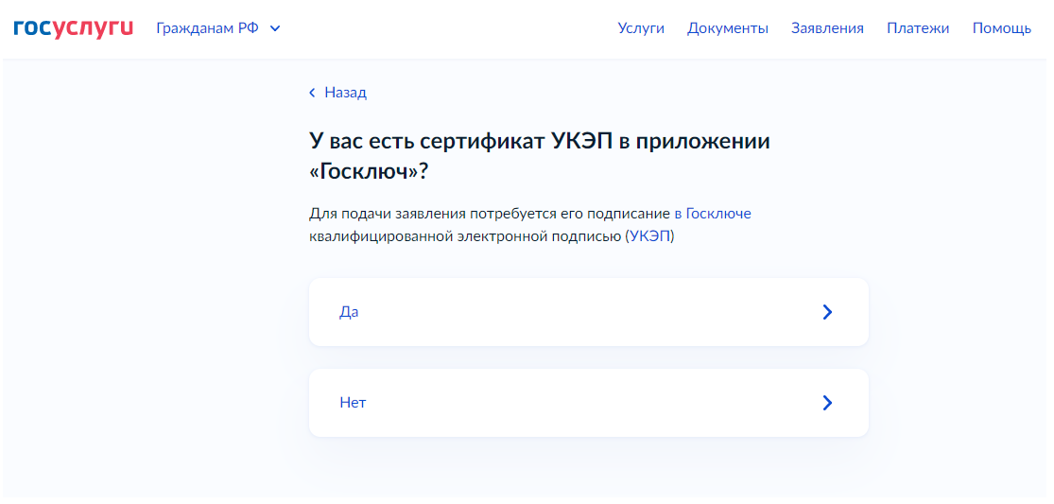Go to the Услуги menu
The width and height of the screenshot is (1054, 504).
[x=641, y=28]
